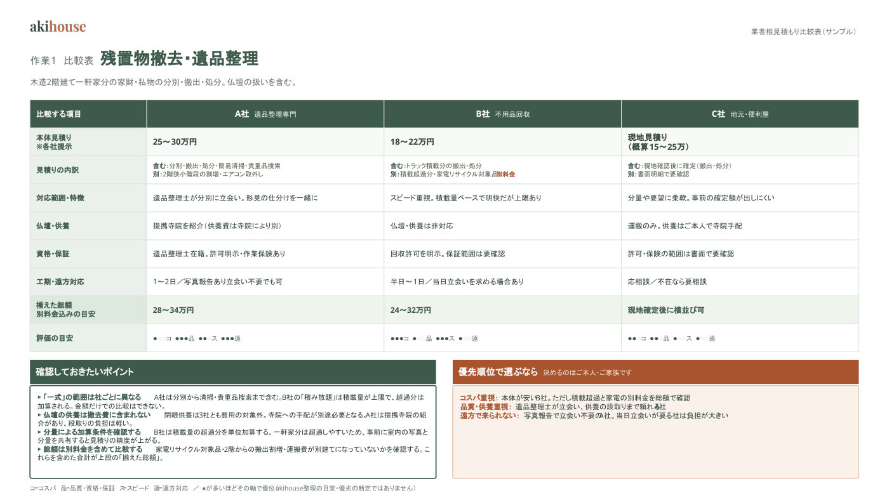Viewport: 889px width, 500px height.
Task: Click the 現地確定後に横並び可 cell
Action: click(740, 310)
